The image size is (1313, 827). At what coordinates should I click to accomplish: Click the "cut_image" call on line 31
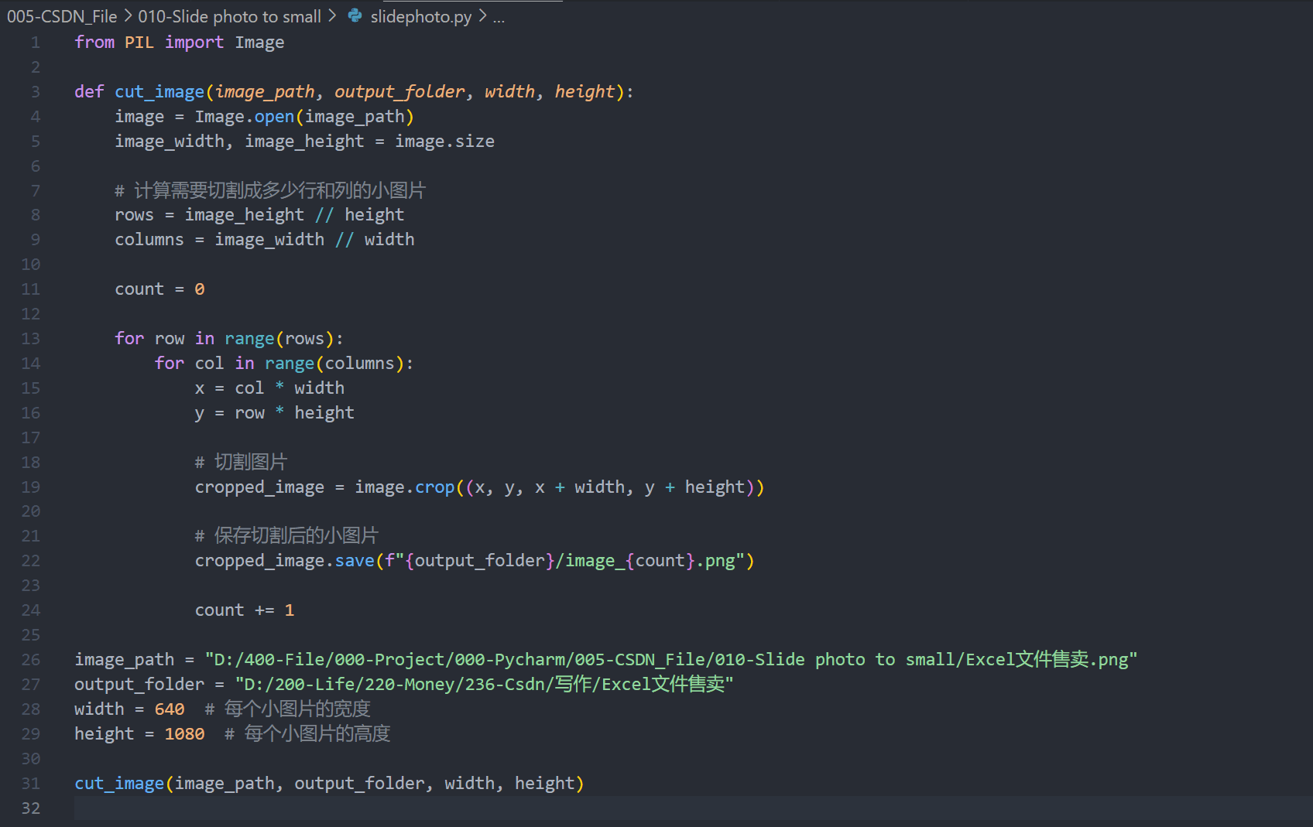119,784
